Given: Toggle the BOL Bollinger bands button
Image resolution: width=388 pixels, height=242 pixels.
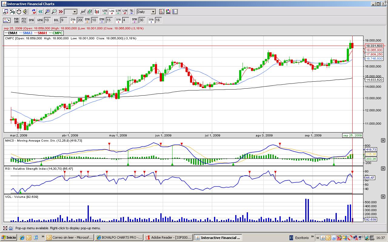Looking at the screenshot, I should click(56, 20).
